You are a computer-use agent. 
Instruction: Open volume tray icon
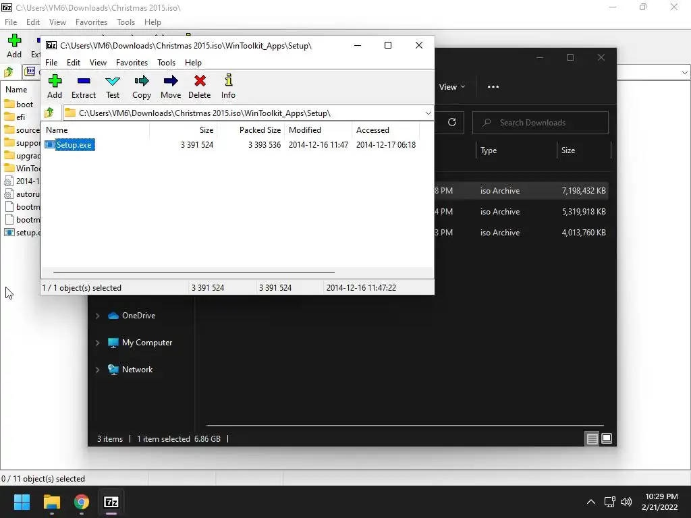point(626,502)
